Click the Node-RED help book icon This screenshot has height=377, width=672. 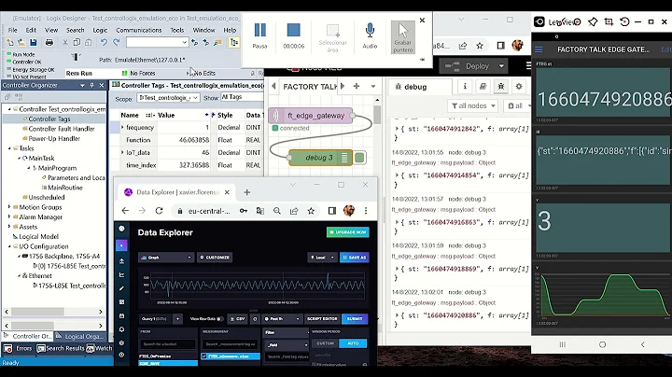[x=483, y=87]
